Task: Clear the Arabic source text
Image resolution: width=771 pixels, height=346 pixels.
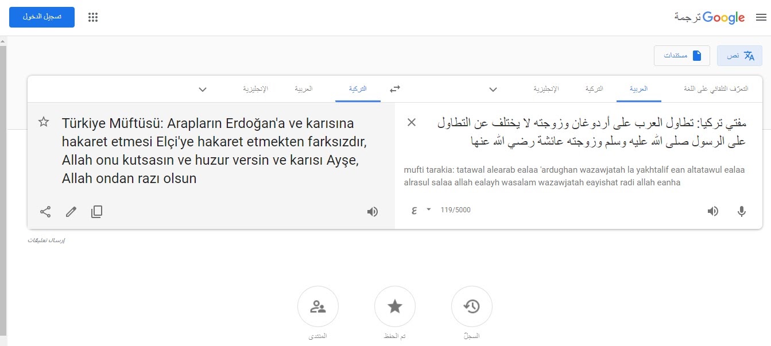Action: pos(412,122)
